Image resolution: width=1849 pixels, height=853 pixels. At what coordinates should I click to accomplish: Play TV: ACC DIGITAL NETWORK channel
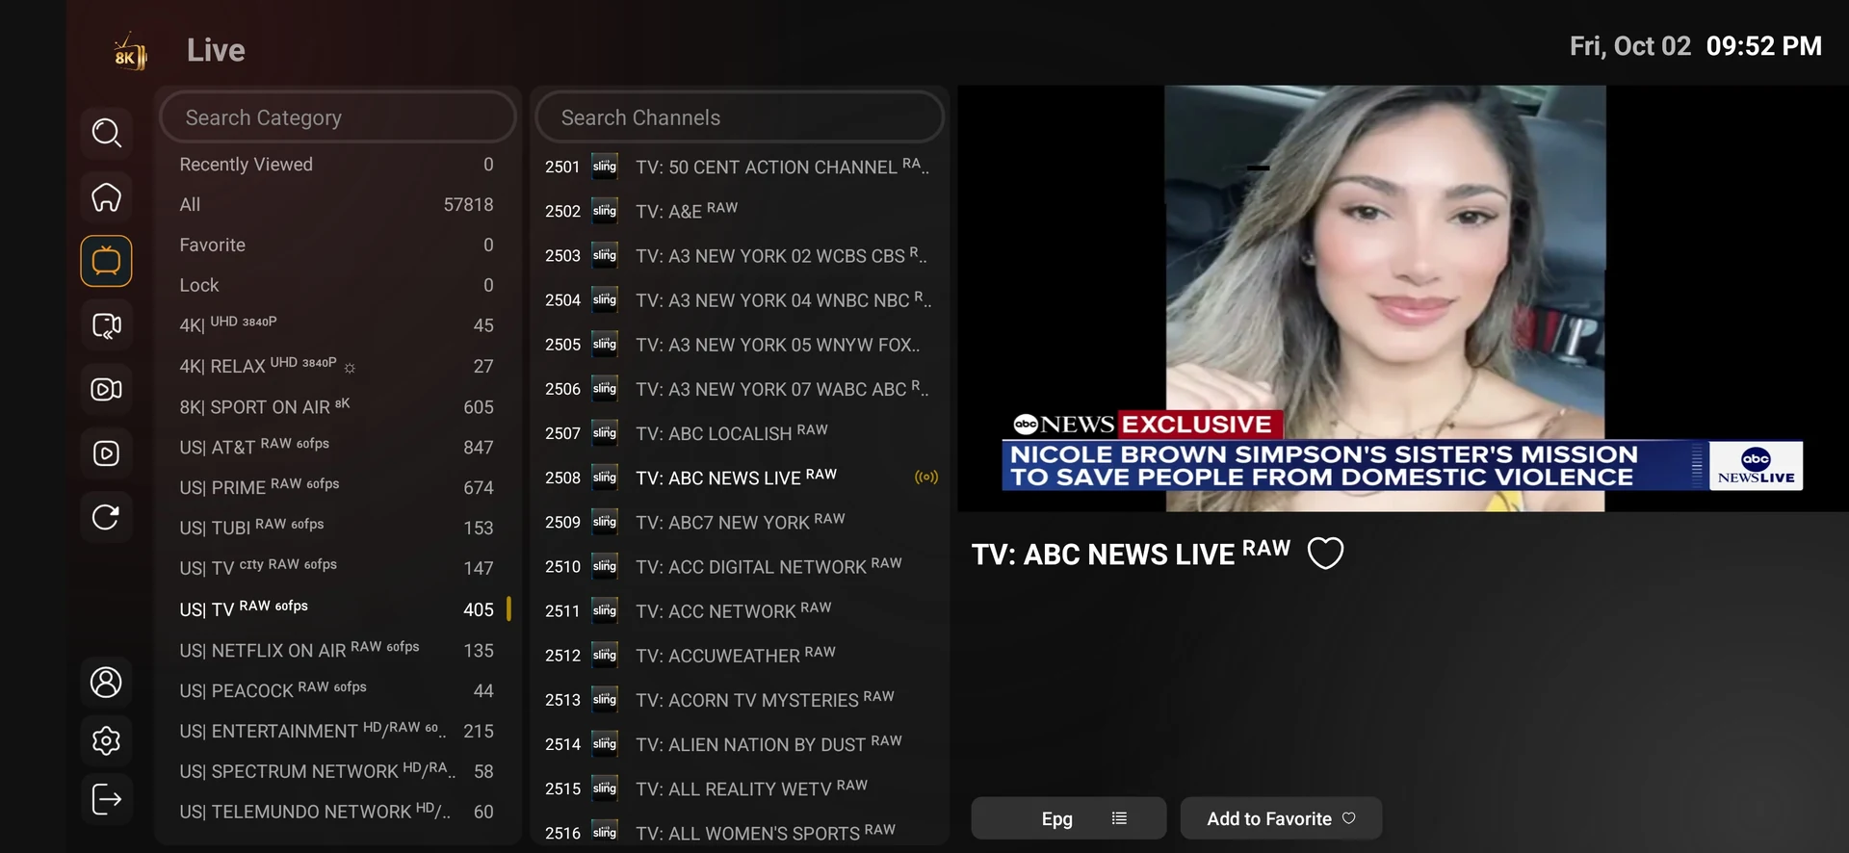[x=740, y=566]
